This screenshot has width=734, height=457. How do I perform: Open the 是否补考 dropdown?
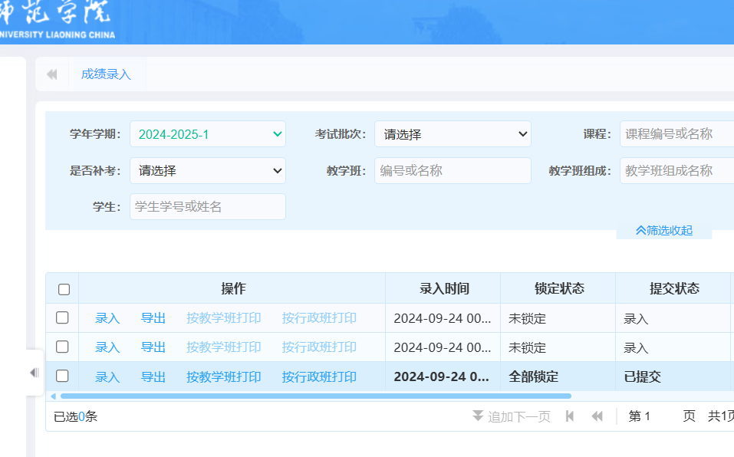208,171
